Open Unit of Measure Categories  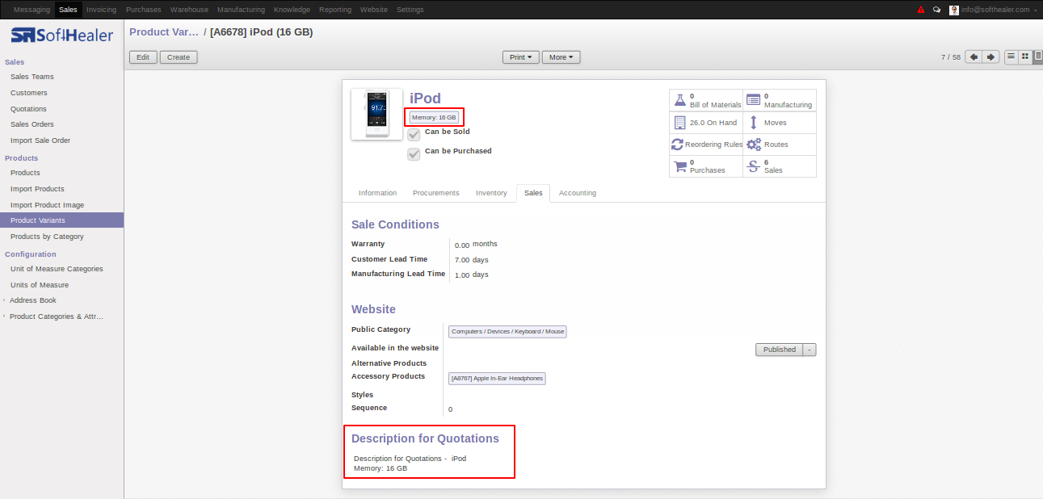(57, 269)
